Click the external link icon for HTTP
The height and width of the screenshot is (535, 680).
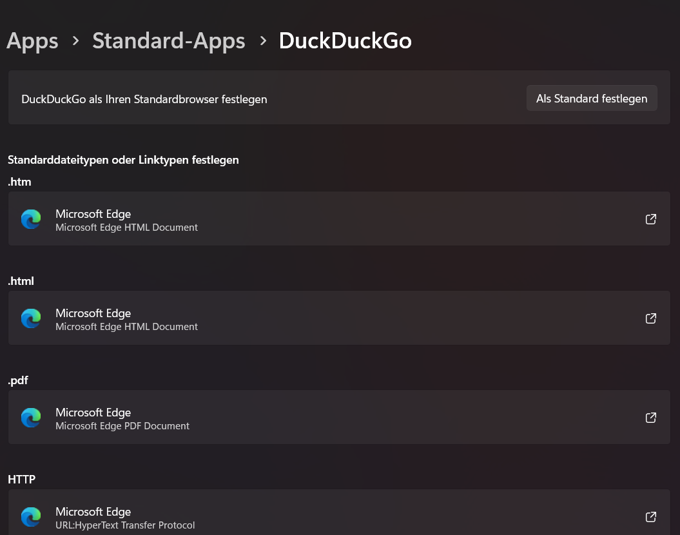[x=650, y=517]
